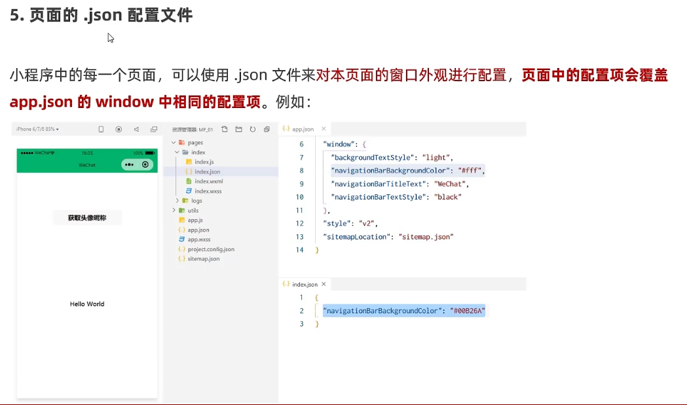Switch to the app.json editor tab
The height and width of the screenshot is (405, 687).
pos(303,129)
